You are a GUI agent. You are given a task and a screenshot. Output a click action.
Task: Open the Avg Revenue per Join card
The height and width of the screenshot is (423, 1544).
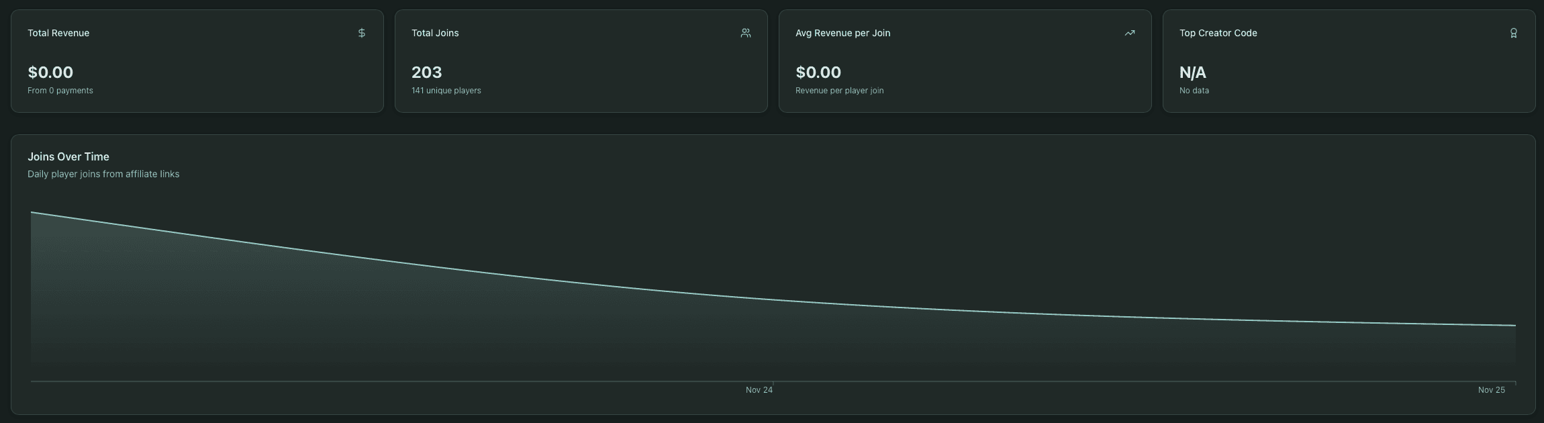tap(965, 60)
